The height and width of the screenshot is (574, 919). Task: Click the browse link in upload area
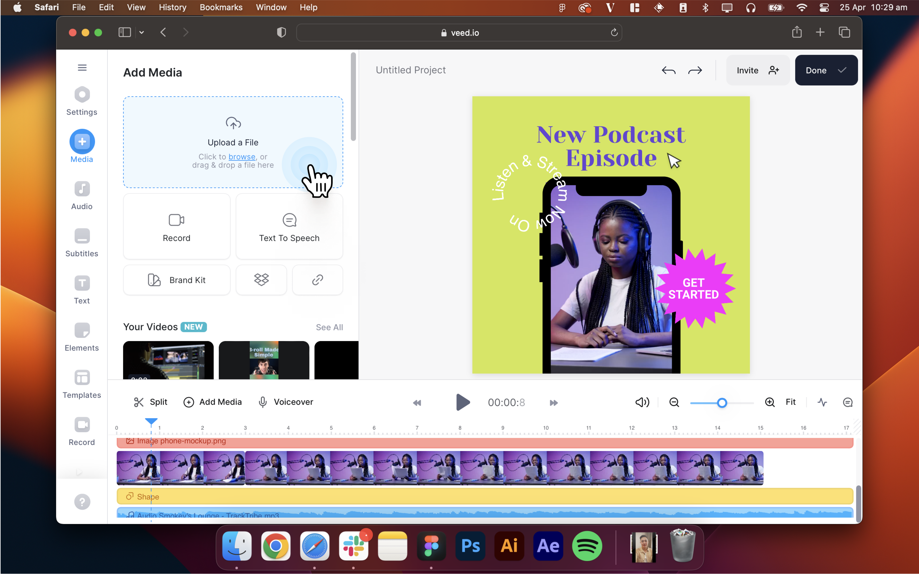click(241, 156)
